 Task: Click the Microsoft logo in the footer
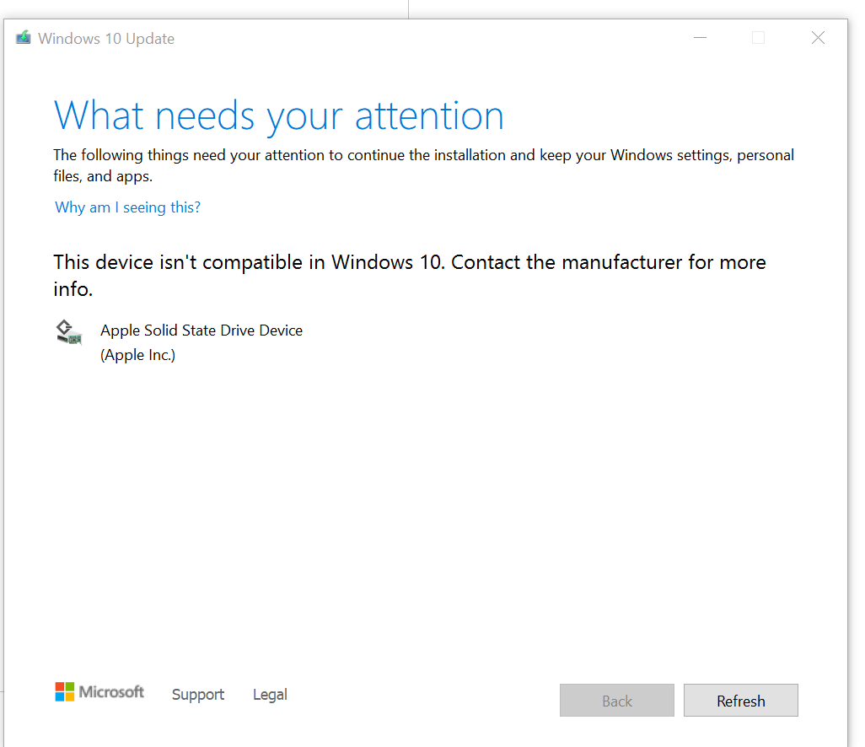pos(99,692)
